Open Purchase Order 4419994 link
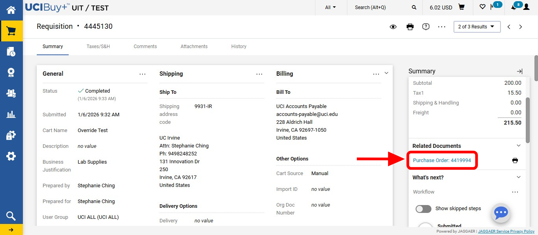Image resolution: width=538 pixels, height=235 pixels. pyautogui.click(x=441, y=160)
